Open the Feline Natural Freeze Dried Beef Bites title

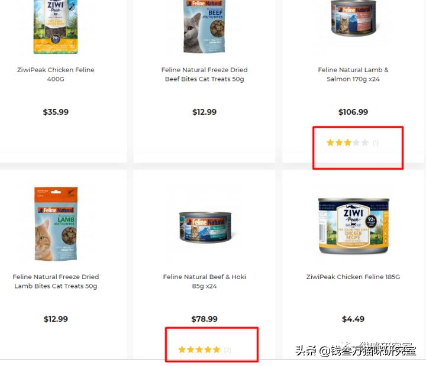click(x=204, y=75)
